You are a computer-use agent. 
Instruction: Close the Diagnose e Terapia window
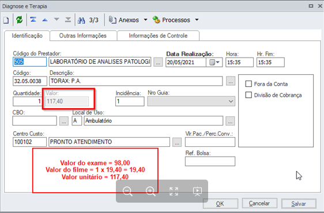point(320,6)
